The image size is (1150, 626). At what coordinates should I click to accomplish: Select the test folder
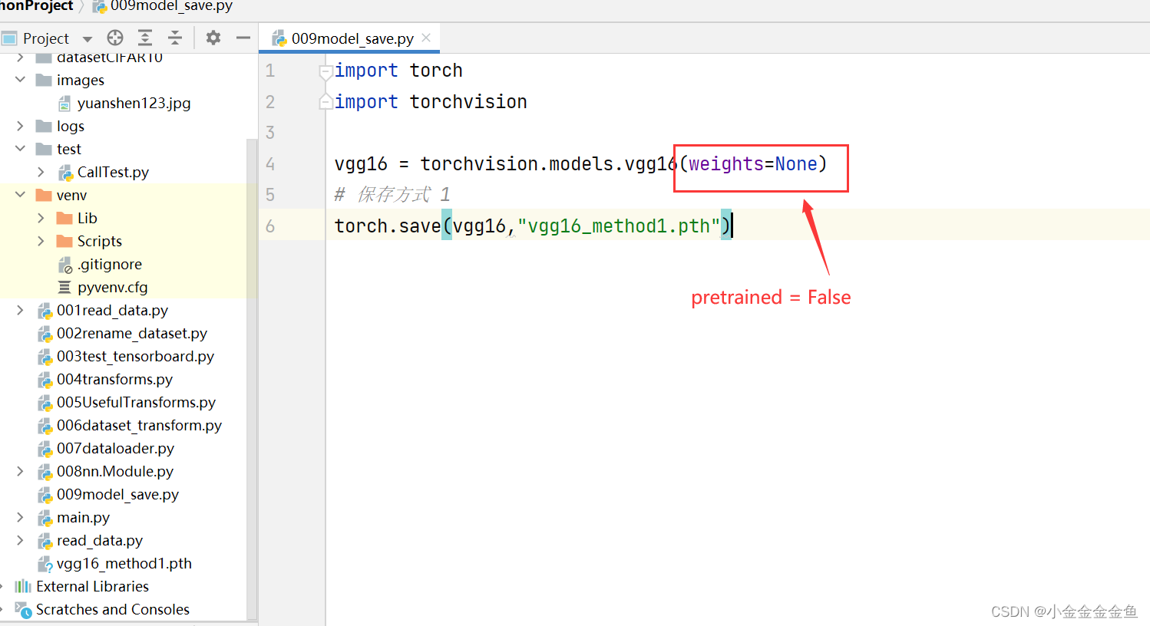point(68,149)
